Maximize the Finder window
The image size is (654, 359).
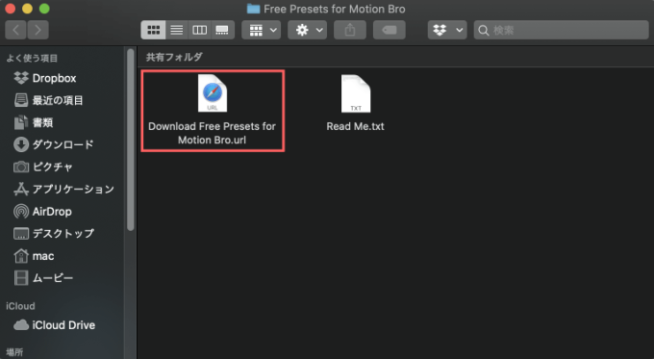coord(44,9)
